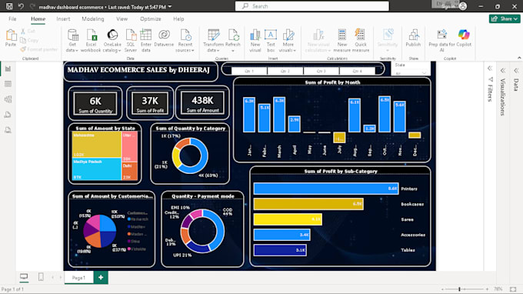Select Qtr 2 slicer button
Viewport: 523px width, 294px height.
[285, 71]
